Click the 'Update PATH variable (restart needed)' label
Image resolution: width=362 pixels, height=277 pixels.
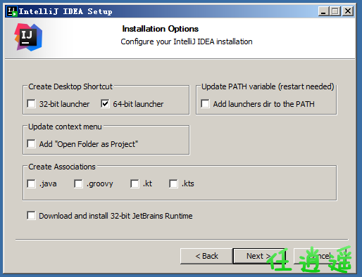[268, 86]
